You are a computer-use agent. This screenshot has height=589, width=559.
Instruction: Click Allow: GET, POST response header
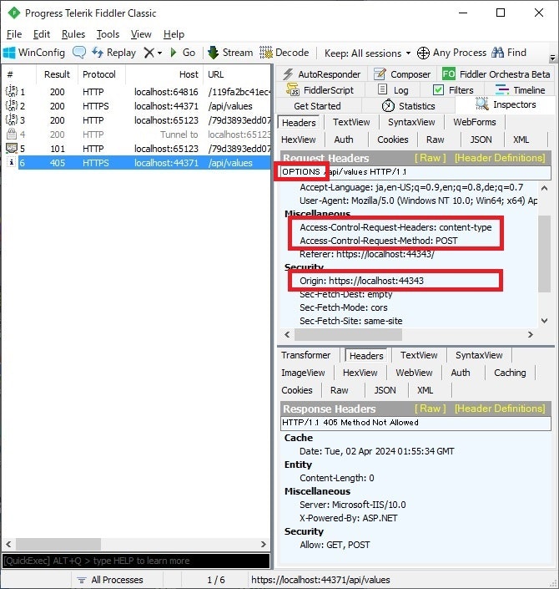click(335, 545)
